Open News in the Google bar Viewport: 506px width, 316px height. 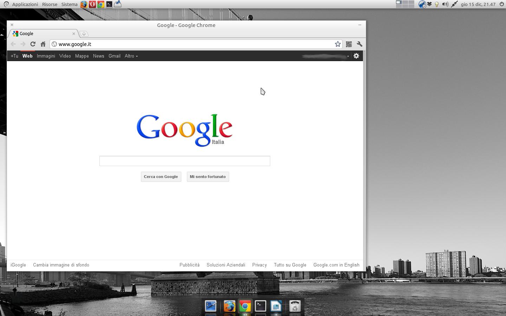click(98, 56)
